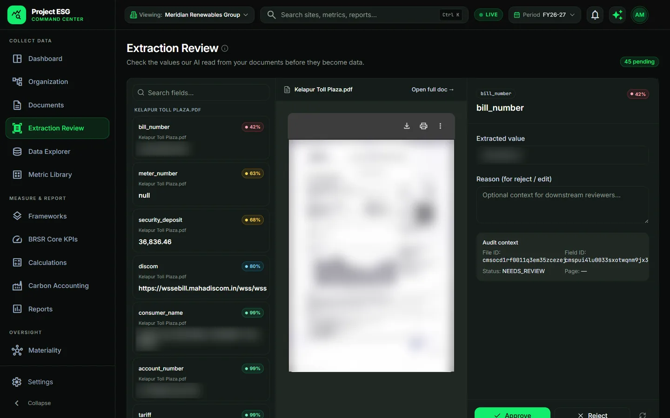Click the Reports chart icon
Viewport: 670px width, 418px height.
tap(17, 309)
